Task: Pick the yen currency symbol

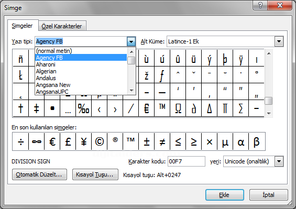Action: [x=84, y=141]
